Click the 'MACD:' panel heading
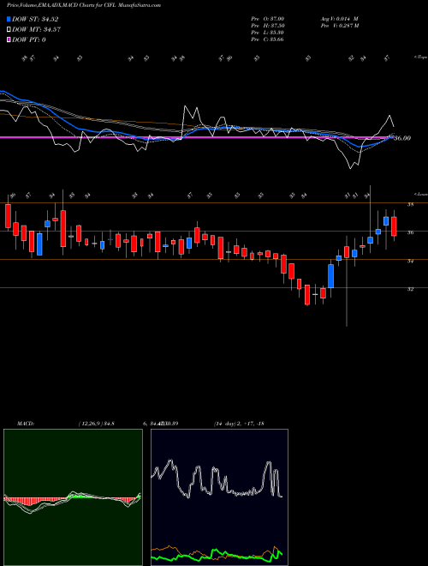The height and width of the screenshot is (566, 428). pyautogui.click(x=26, y=424)
